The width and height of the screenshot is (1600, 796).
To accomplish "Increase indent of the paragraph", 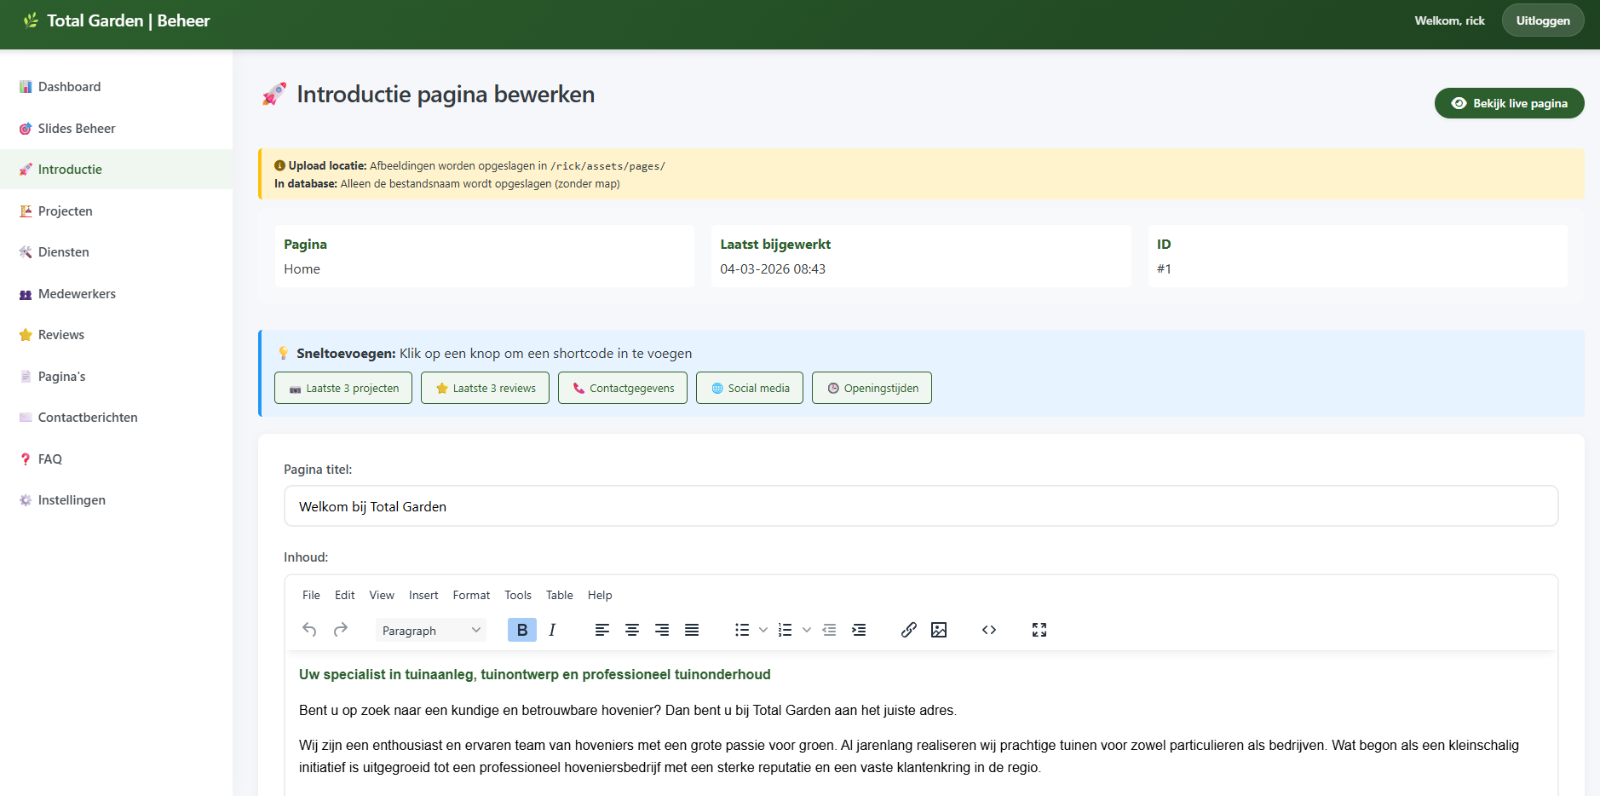I will pos(859,630).
